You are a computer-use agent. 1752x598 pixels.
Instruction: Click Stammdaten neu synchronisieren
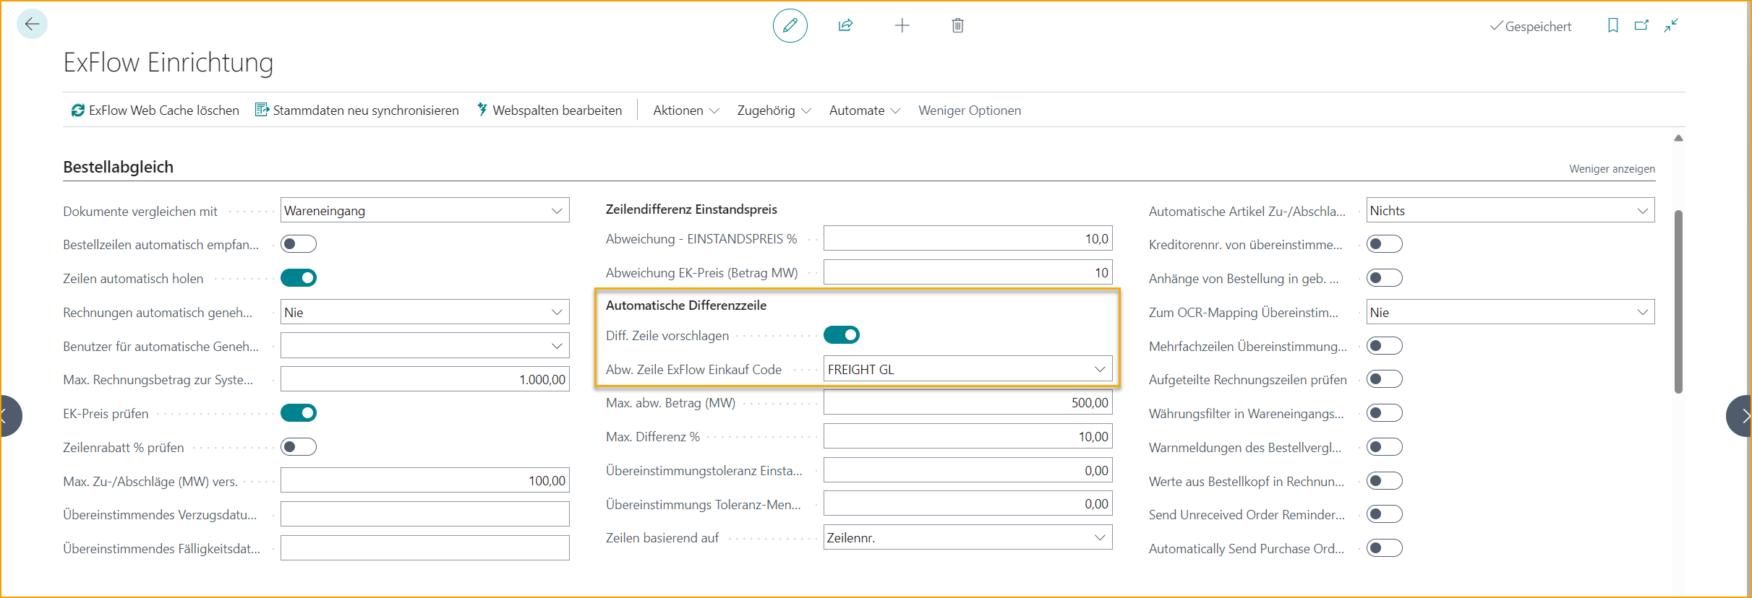coord(357,110)
